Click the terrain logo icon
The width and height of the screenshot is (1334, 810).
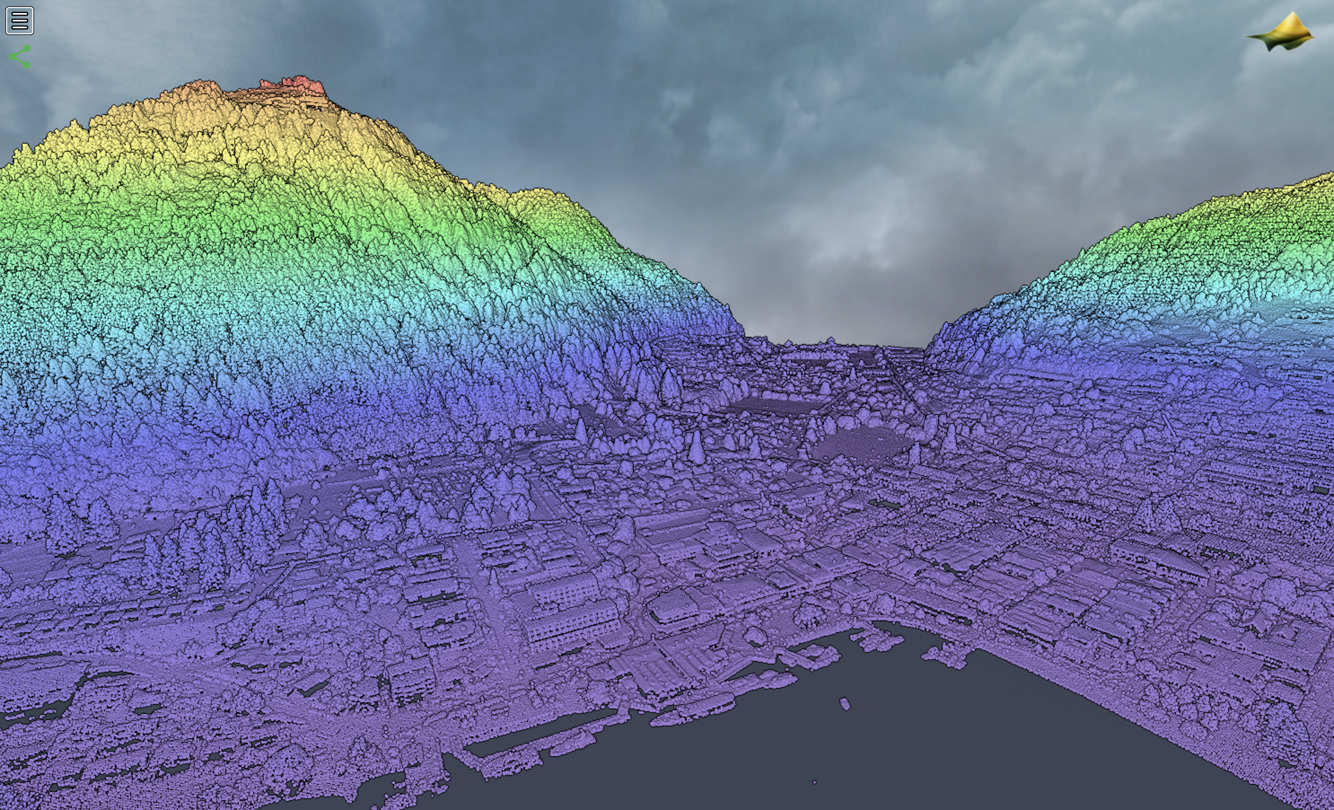[x=1281, y=31]
